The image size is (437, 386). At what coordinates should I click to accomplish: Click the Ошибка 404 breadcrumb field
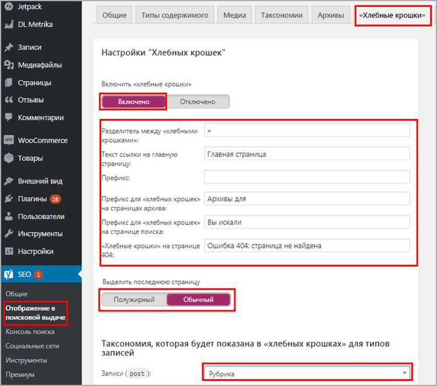[307, 245]
